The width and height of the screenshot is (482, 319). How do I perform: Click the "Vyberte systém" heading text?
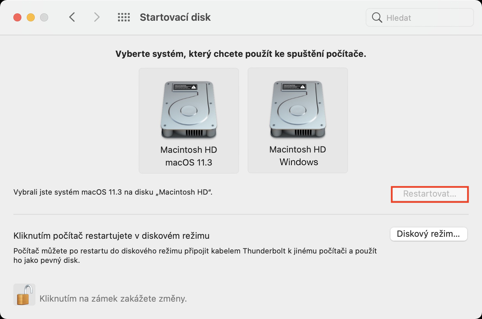[241, 54]
